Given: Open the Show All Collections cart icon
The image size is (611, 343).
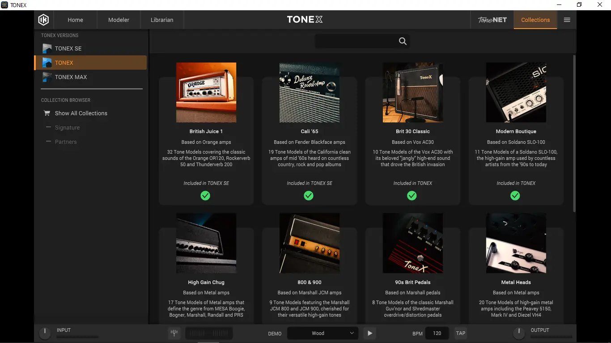Looking at the screenshot, I should point(47,113).
